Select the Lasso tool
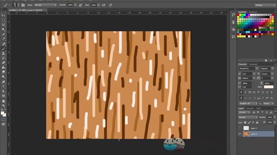The image size is (277, 155). coord(3,25)
